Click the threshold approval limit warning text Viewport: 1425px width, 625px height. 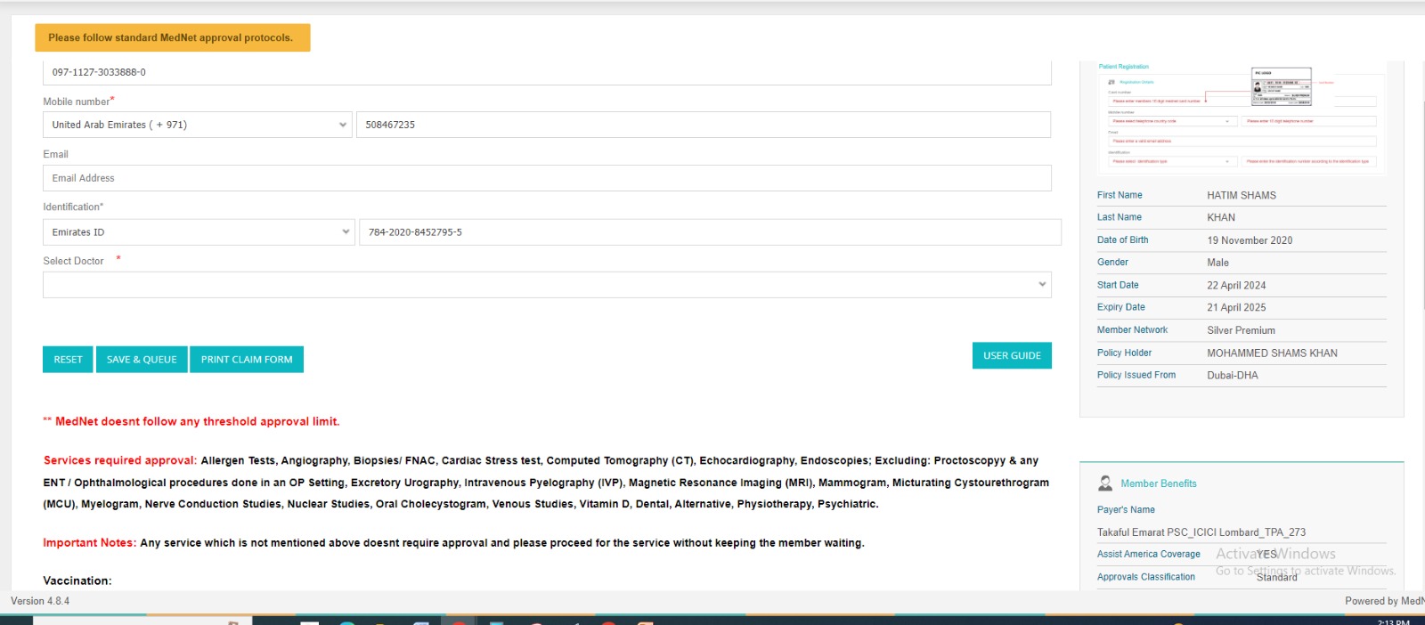coord(191,422)
